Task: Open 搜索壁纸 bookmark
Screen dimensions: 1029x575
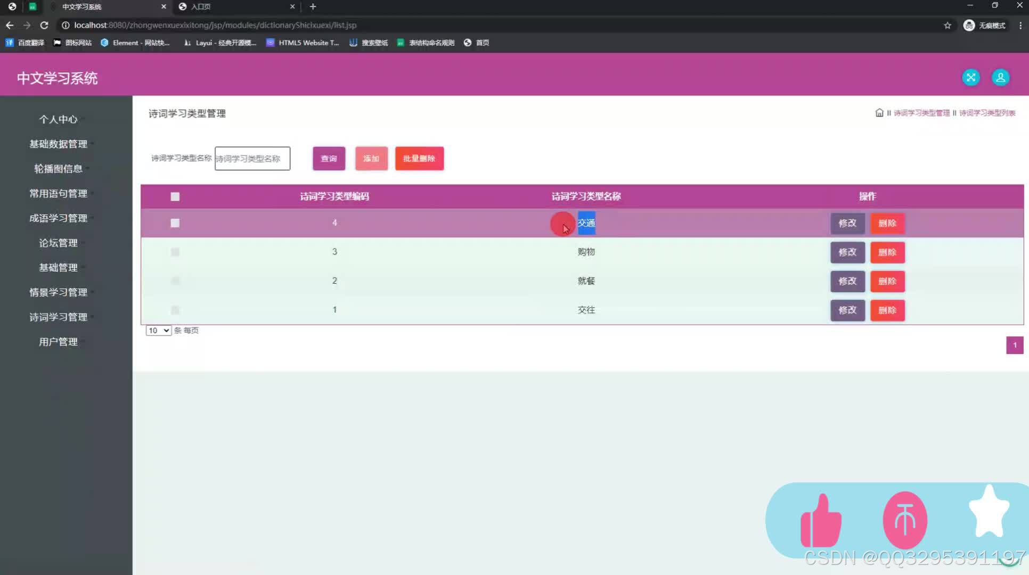Action: coord(369,43)
